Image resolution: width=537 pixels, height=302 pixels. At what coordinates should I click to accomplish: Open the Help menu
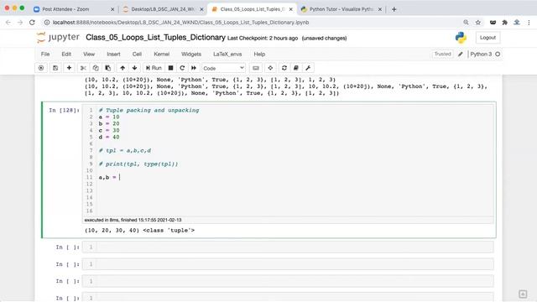(x=259, y=54)
